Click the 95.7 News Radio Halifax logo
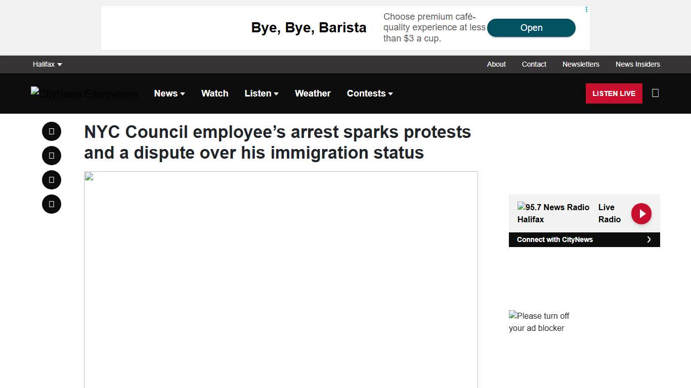 (553, 213)
